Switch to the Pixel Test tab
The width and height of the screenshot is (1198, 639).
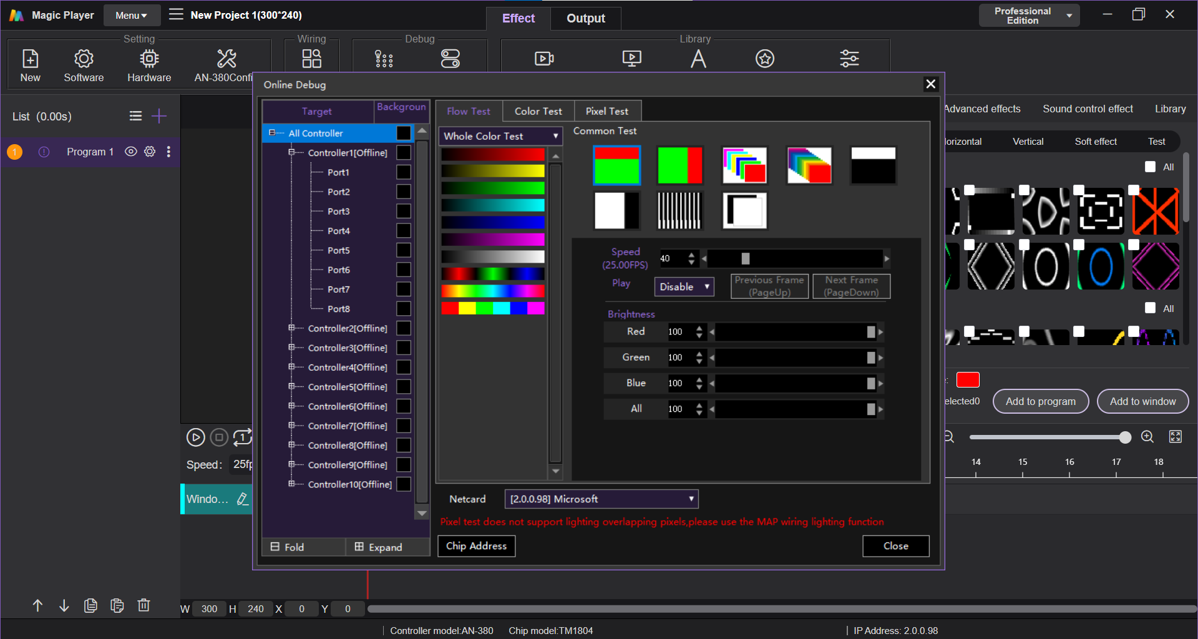tap(606, 111)
